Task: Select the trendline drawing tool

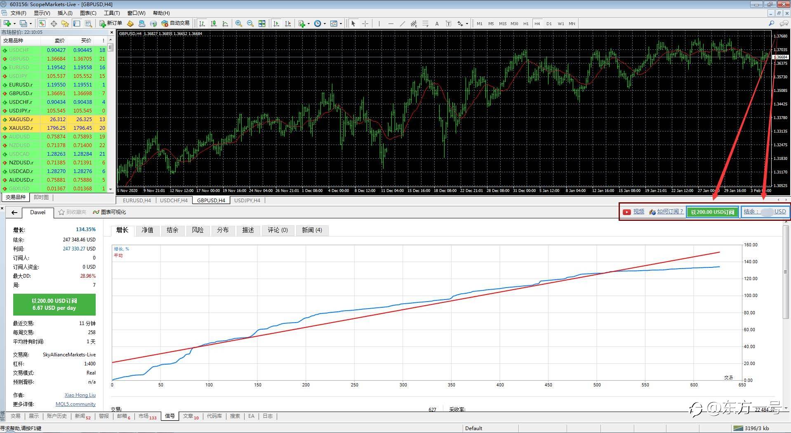Action: pos(403,23)
